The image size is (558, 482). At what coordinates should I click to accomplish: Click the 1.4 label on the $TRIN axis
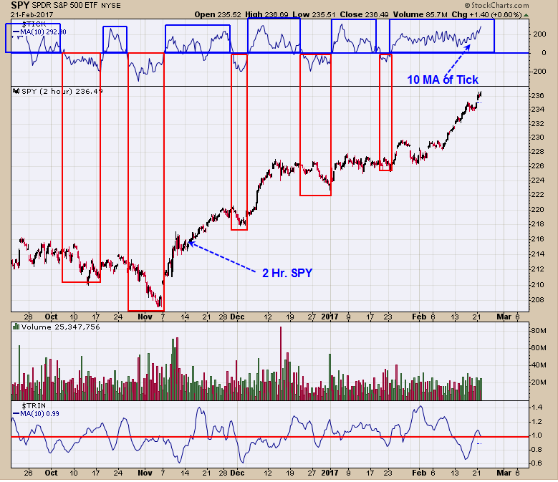pyautogui.click(x=537, y=408)
